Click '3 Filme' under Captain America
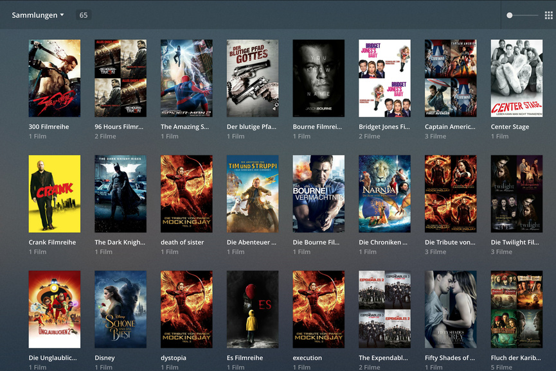This screenshot has height=371, width=556. pyautogui.click(x=435, y=136)
